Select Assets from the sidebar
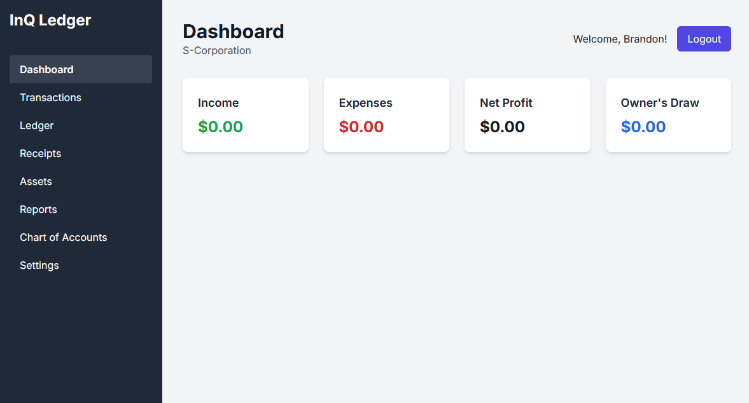The image size is (749, 403). pos(36,181)
